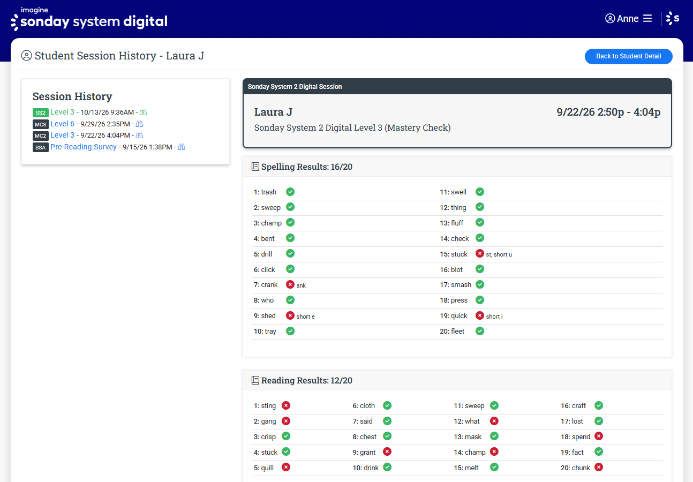Viewport: 693px width, 482px height.
Task: Click the Spelling Results book icon
Action: [x=255, y=167]
